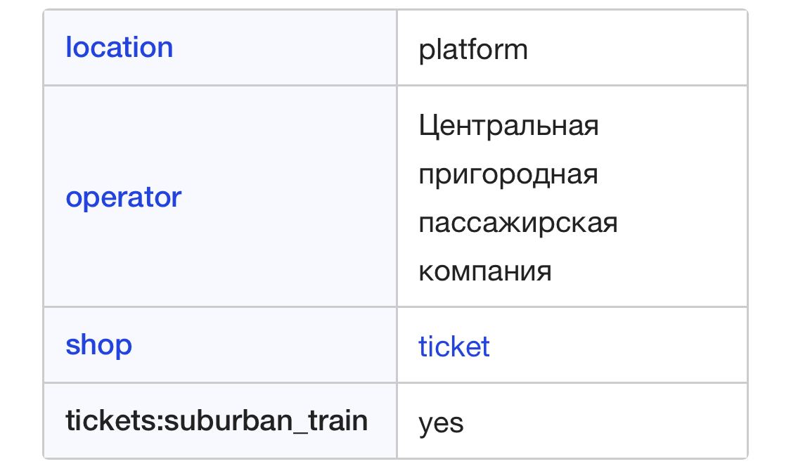Open the location key link

(x=119, y=48)
